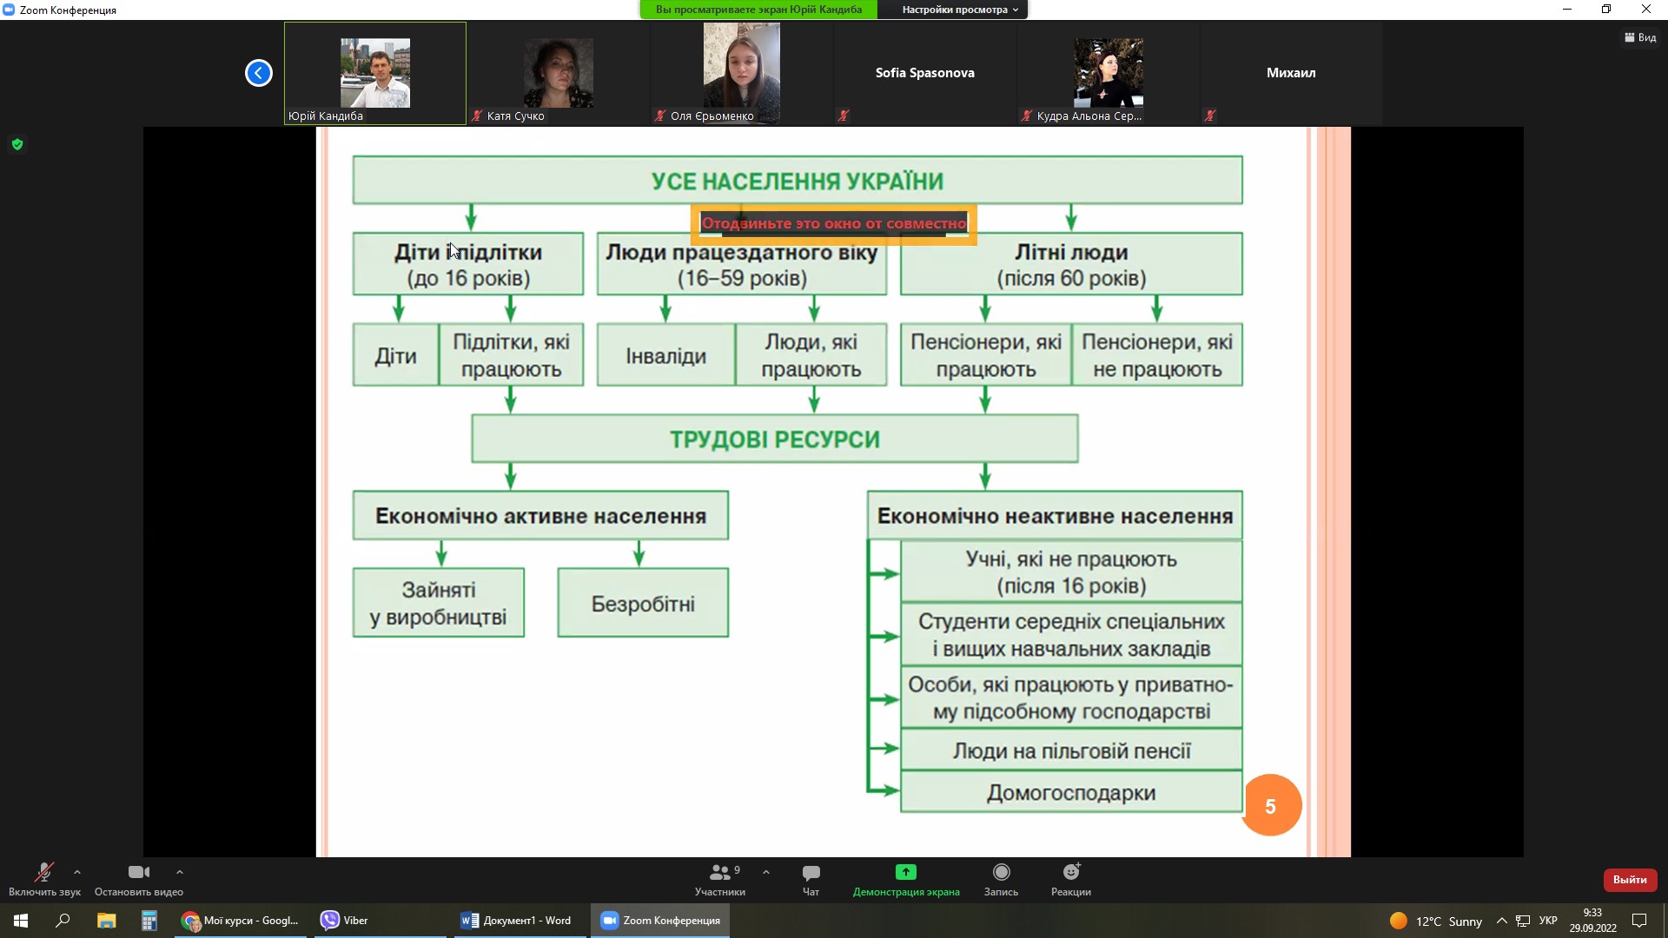Start recording with Запись icon

[1001, 872]
